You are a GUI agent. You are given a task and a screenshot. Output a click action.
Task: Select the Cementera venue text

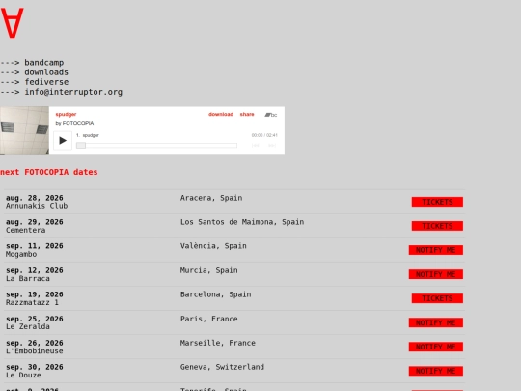pos(26,230)
